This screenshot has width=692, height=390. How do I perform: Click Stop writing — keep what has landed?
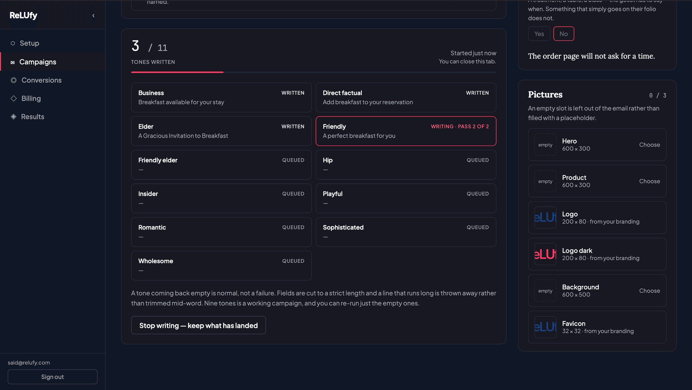(x=199, y=325)
